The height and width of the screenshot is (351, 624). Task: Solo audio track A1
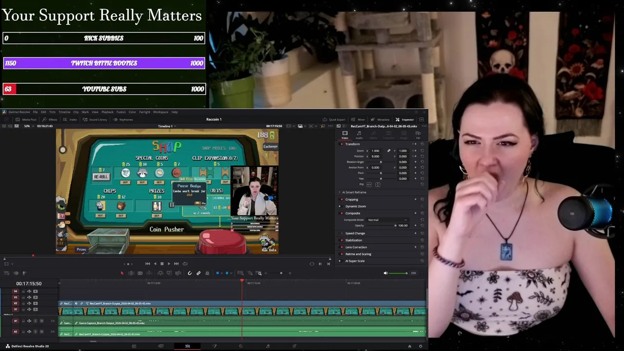35,321
